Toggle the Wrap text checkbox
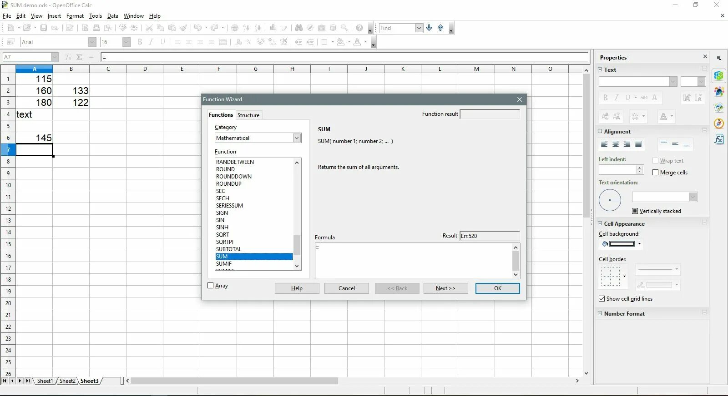 655,161
